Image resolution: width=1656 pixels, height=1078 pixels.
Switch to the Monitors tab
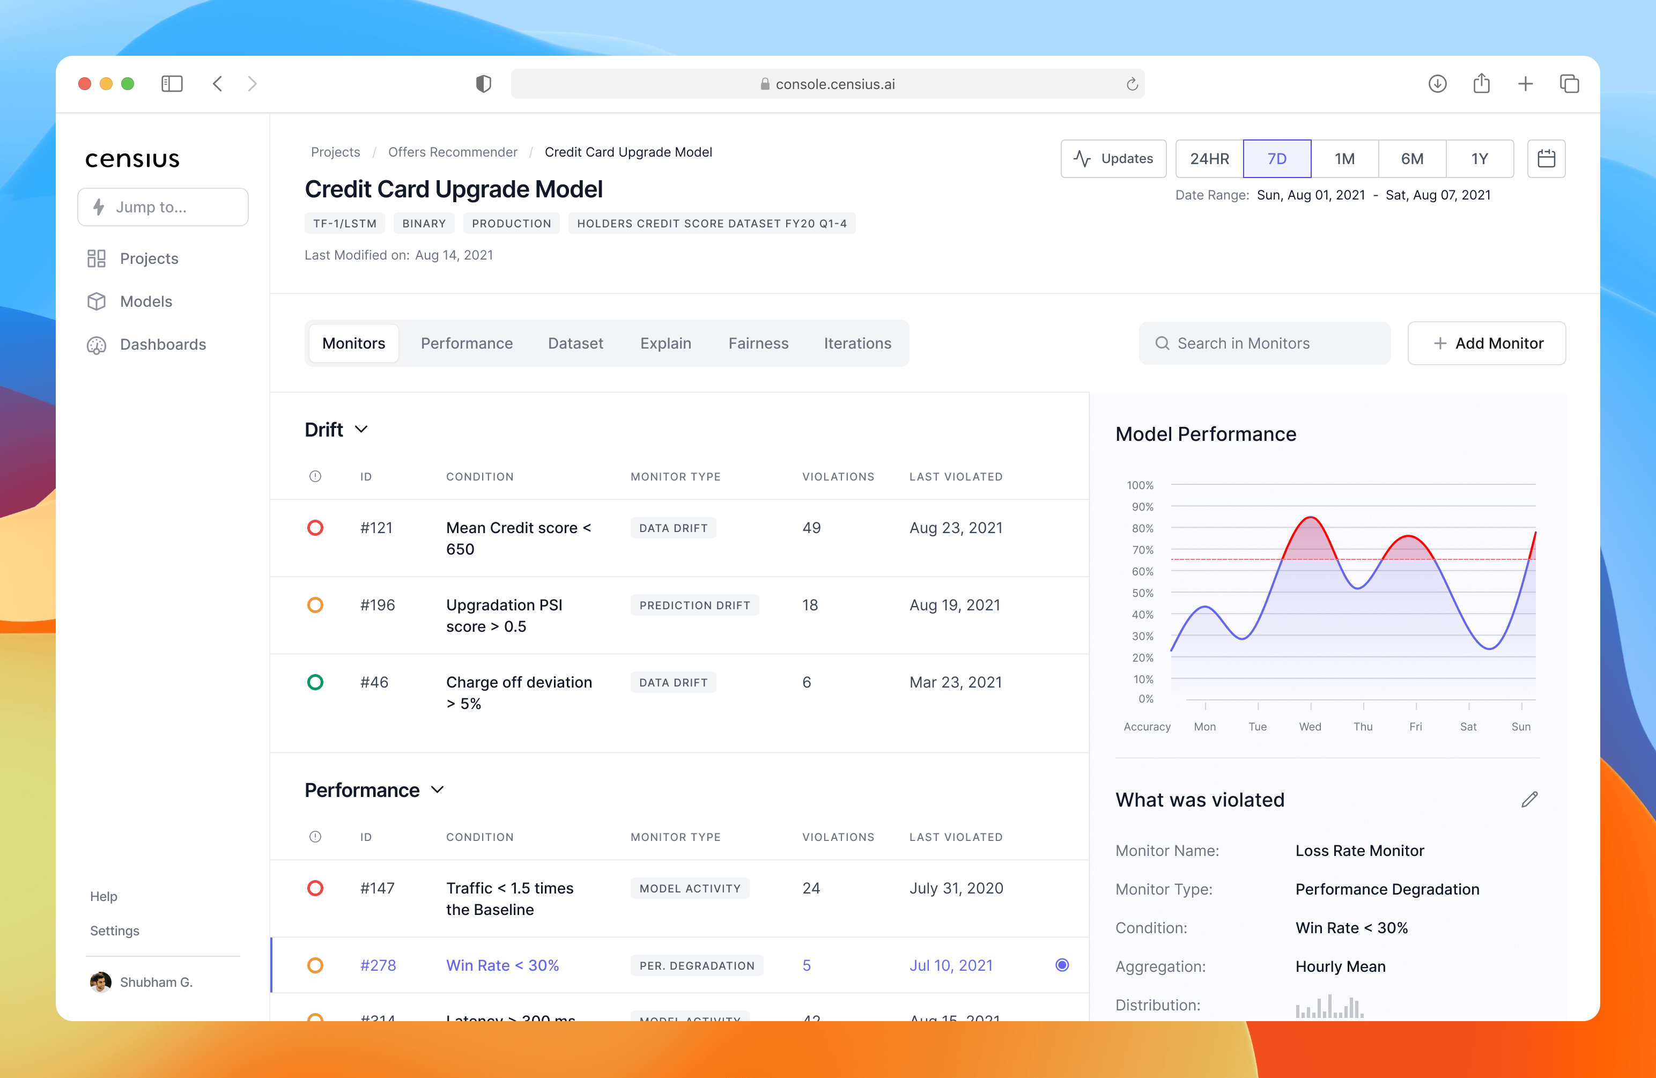[353, 343]
